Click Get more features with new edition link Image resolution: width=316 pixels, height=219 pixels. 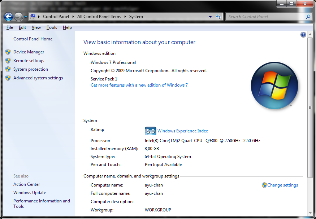coord(139,85)
